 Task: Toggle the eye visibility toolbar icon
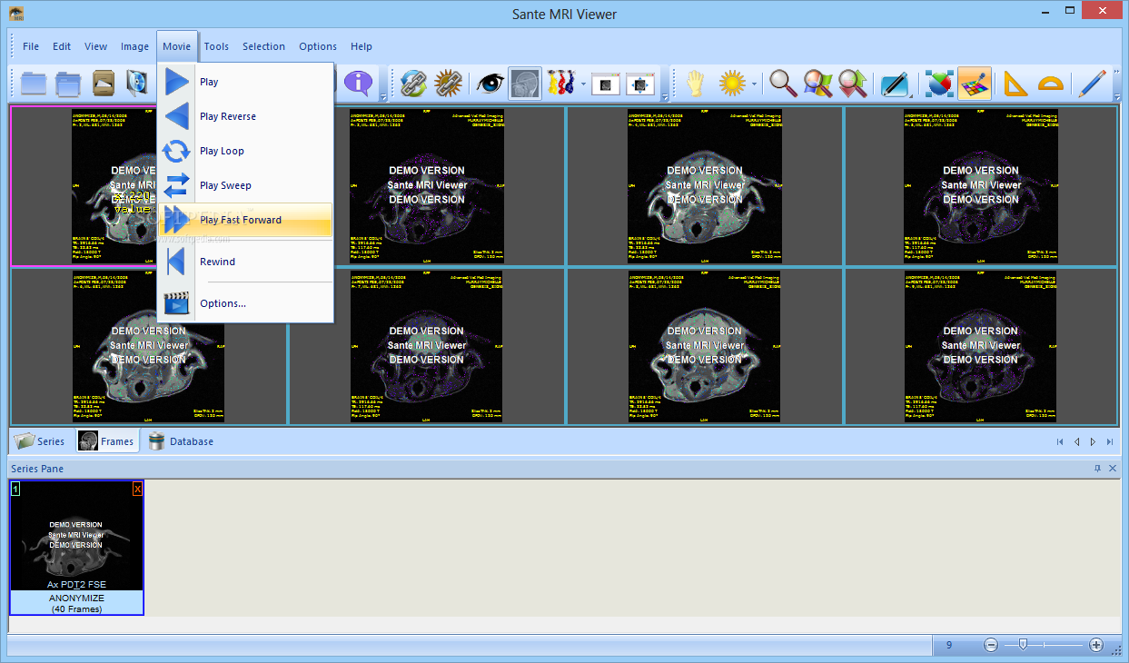[x=490, y=84]
